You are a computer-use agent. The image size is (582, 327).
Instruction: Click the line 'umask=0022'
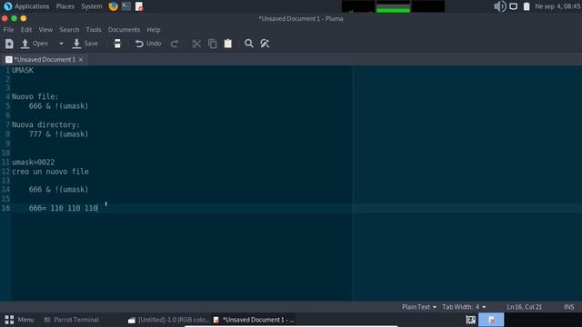coord(33,162)
